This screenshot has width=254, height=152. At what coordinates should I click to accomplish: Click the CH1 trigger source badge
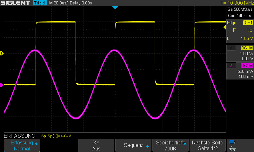tap(248, 22)
